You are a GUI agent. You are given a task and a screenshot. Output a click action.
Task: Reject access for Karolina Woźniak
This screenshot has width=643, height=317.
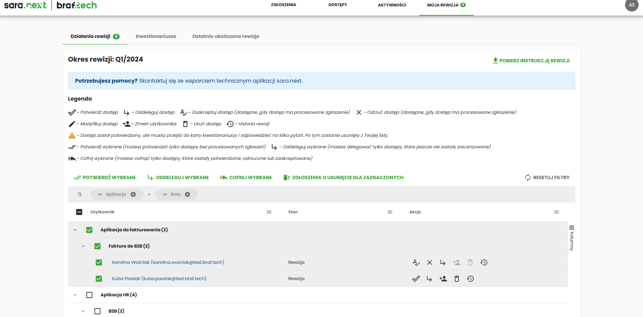tap(429, 262)
